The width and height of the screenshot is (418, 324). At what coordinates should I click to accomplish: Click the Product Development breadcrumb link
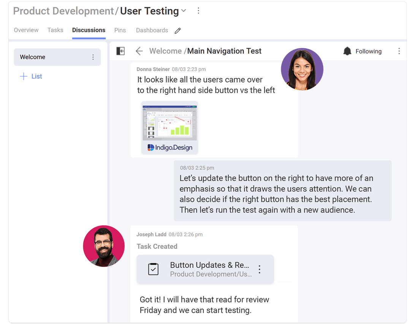tap(63, 11)
